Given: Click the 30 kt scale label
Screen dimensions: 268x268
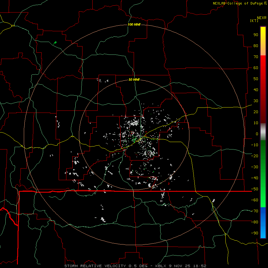Looking at the screenshot, I should [256, 101].
